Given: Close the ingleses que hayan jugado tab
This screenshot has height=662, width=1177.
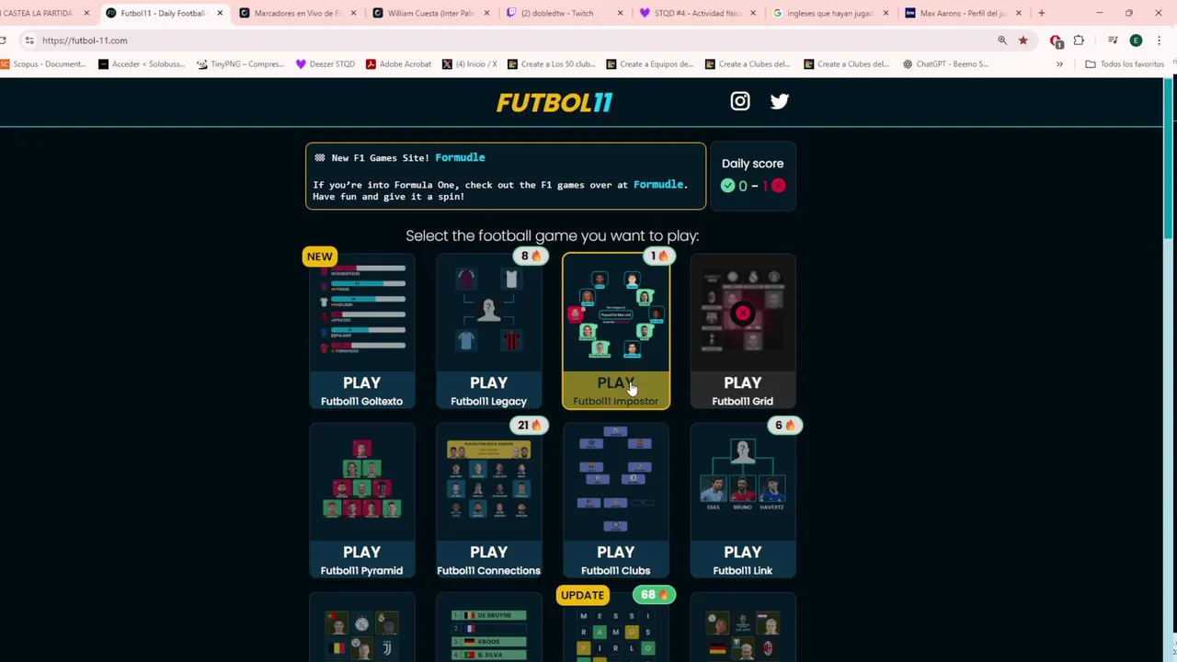Looking at the screenshot, I should [x=886, y=13].
